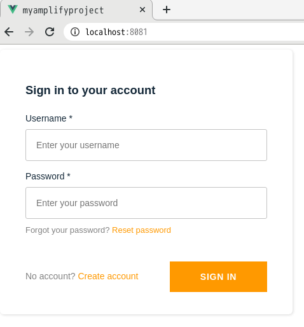Click the Sign in to your account heading

click(x=90, y=90)
